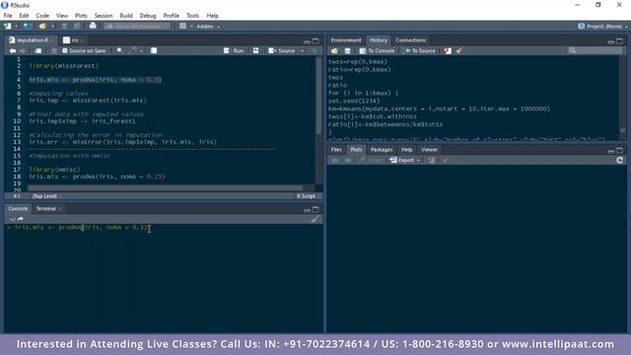This screenshot has width=631, height=355.
Task: Print the current file using printer icon
Action: pyautogui.click(x=93, y=26)
